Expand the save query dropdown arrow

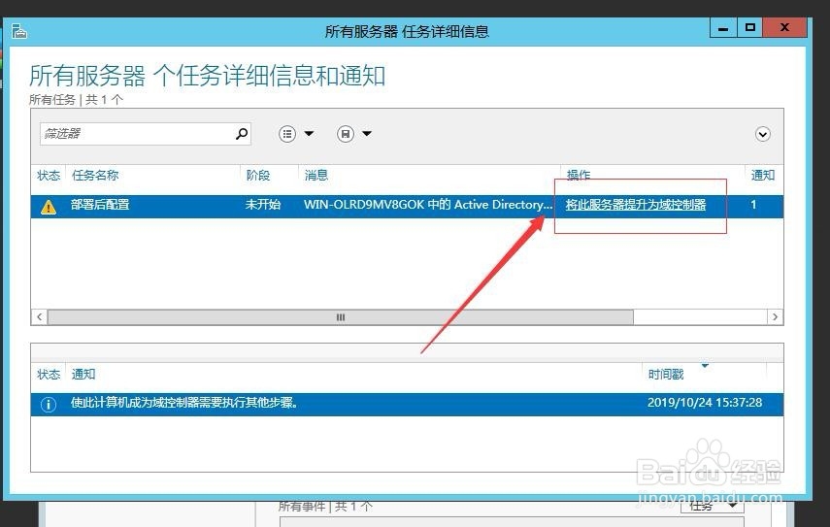click(367, 133)
